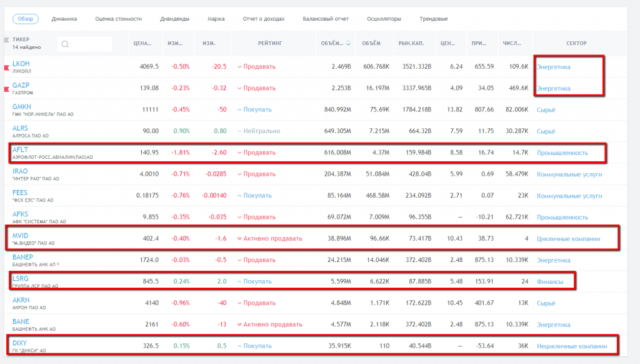Click the gray flag in ticker header
Screen dimensions: 640x364
(x=7, y=39)
